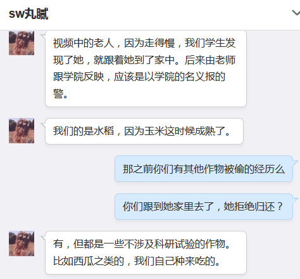Select blue bubble 你们跟到她家里去了
300x279 pixels.
(x=204, y=207)
